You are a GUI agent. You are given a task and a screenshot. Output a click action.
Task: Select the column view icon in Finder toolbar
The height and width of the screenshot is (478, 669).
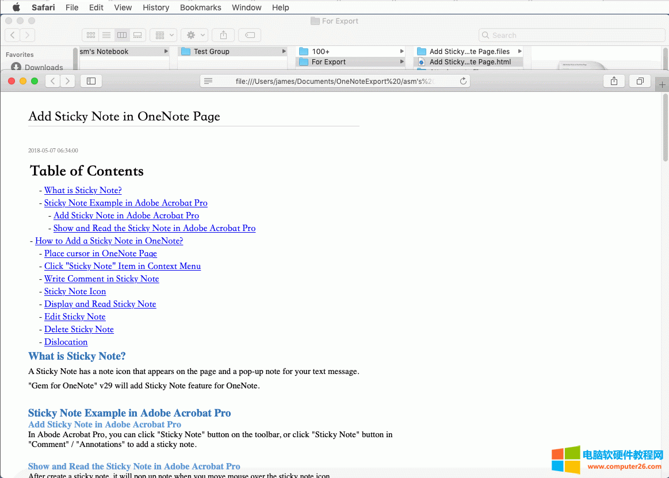[121, 35]
